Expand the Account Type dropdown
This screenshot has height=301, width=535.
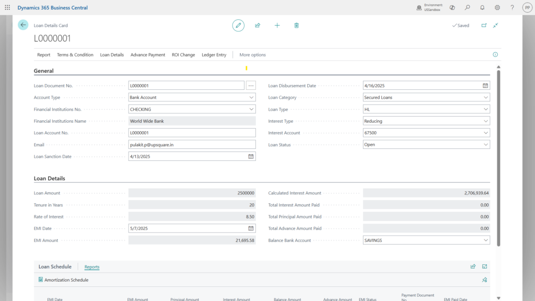pos(251,97)
